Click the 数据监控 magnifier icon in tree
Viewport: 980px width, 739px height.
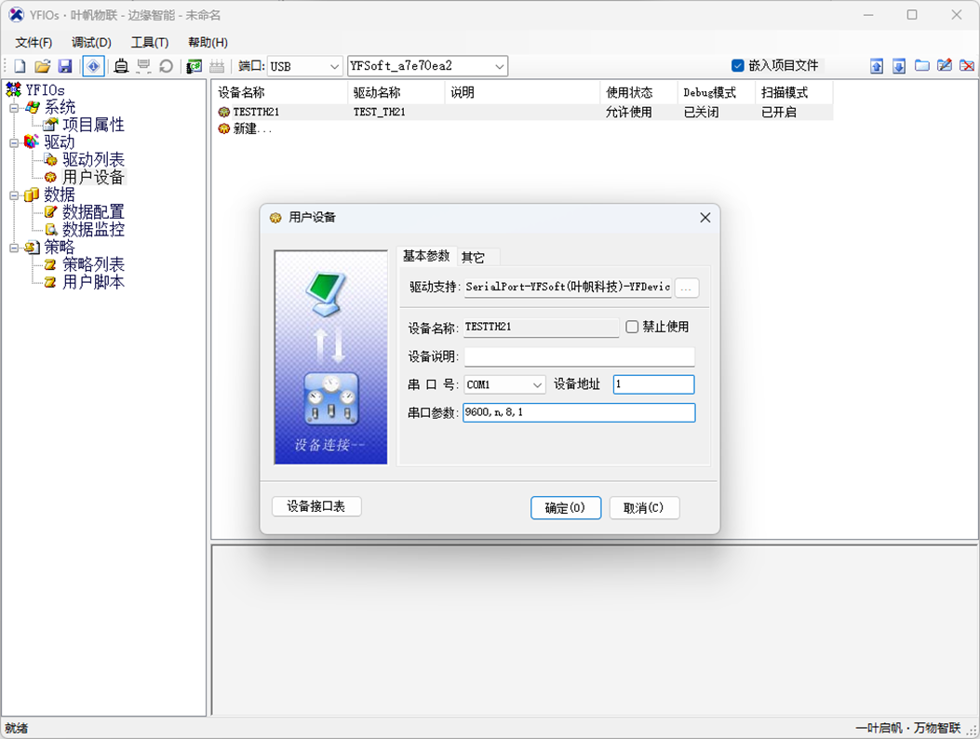point(50,230)
